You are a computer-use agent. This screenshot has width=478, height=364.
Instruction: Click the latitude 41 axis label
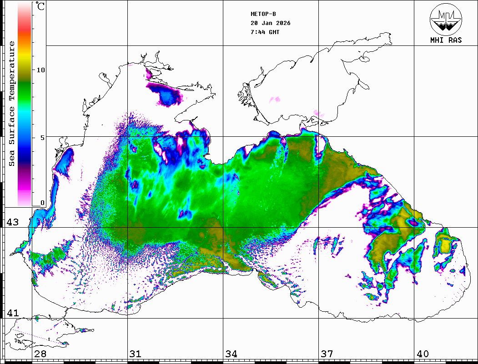[x=12, y=313]
